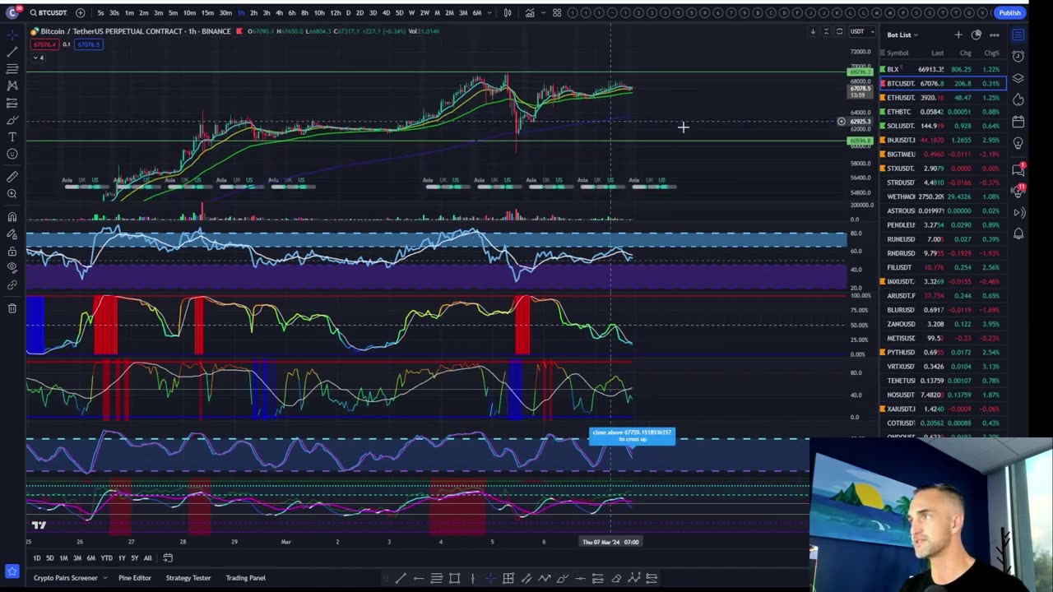This screenshot has width=1053, height=592.
Task: Remove drawings with the trash icon
Action: click(x=12, y=308)
